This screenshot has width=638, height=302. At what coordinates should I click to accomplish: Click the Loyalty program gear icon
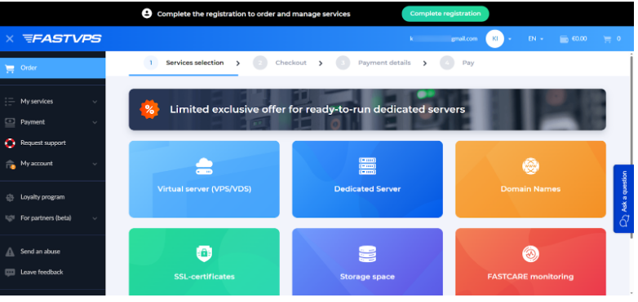(x=10, y=197)
